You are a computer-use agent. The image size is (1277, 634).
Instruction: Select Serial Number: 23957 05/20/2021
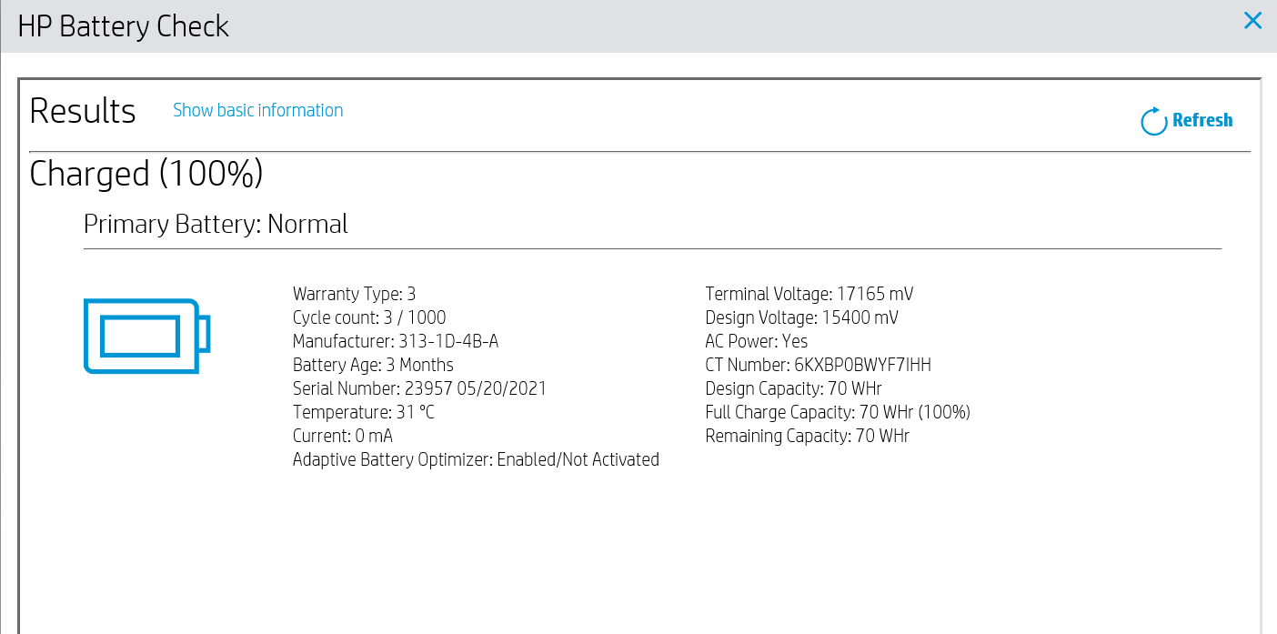pyautogui.click(x=419, y=388)
